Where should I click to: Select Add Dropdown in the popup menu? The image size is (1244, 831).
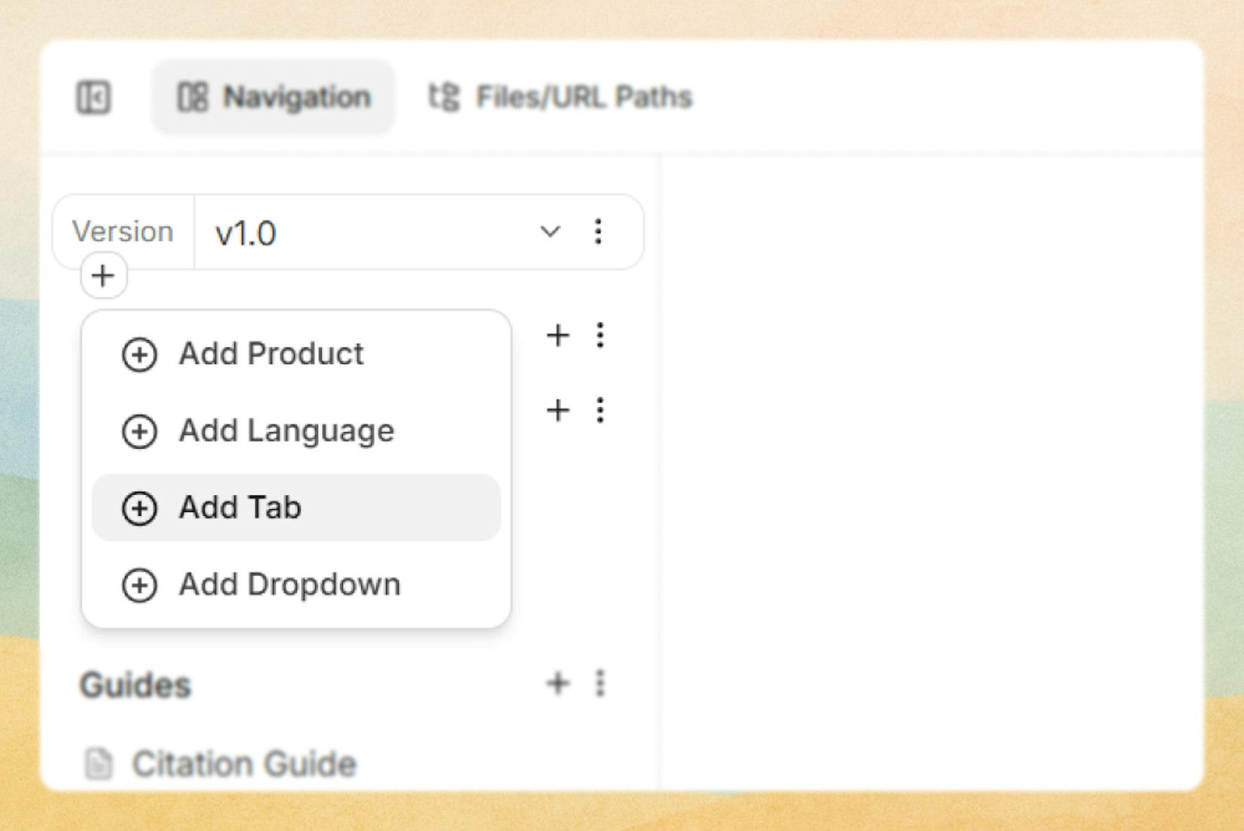click(x=290, y=584)
